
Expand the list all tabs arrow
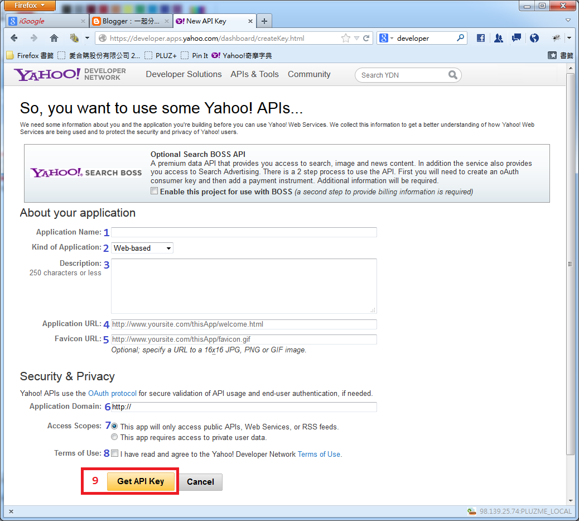pyautogui.click(x=568, y=20)
